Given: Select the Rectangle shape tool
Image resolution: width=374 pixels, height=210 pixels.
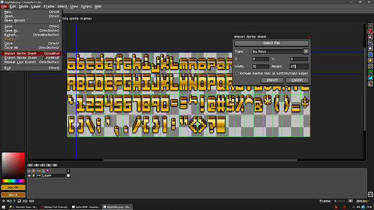Looking at the screenshot, I should 370,72.
